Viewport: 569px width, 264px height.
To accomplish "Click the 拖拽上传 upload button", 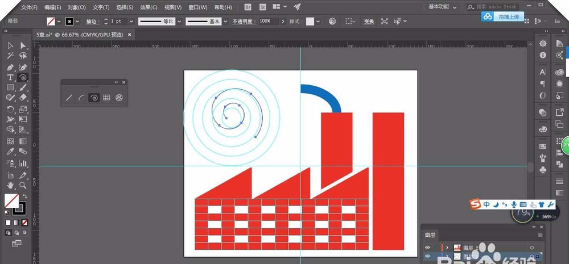I will tap(502, 16).
